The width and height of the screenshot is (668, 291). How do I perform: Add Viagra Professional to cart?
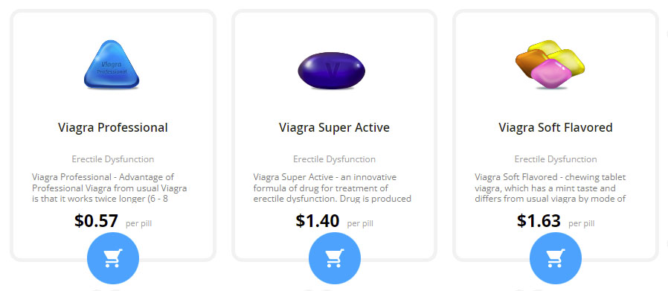point(113,258)
